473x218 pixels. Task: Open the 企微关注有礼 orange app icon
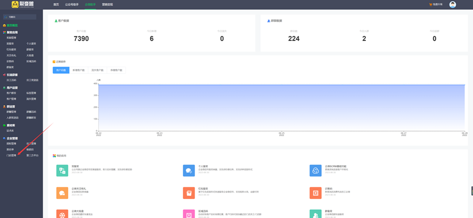pos(62,192)
